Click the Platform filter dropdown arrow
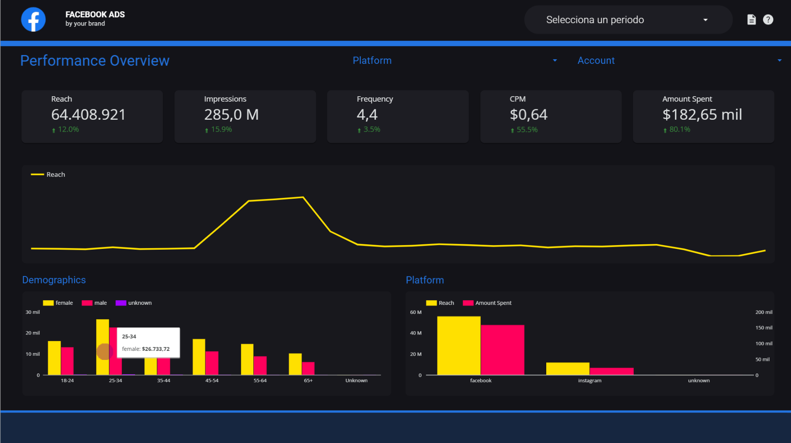791x443 pixels. click(x=555, y=60)
